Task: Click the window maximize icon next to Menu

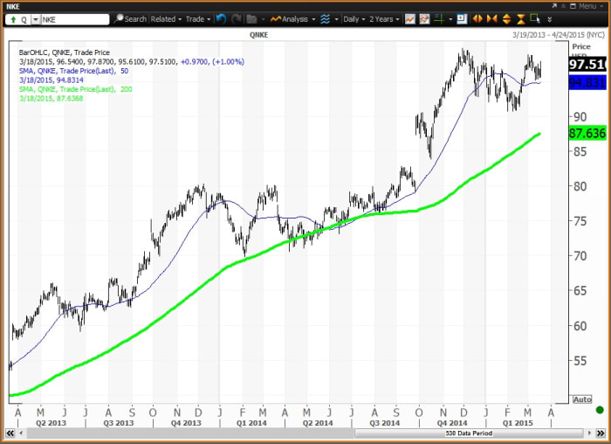Action: point(573,6)
